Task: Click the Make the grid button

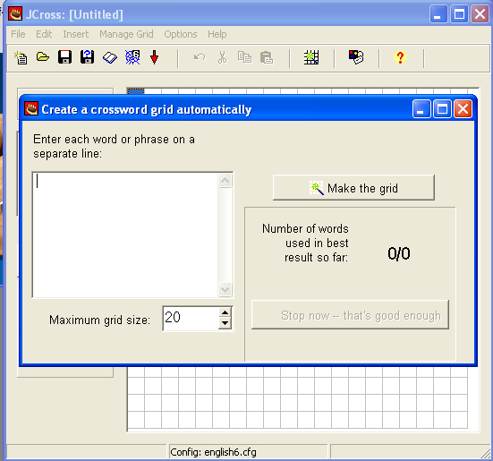Action: 353,188
